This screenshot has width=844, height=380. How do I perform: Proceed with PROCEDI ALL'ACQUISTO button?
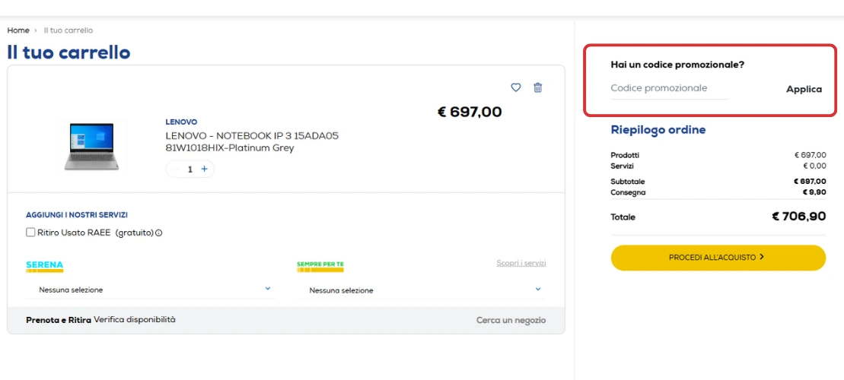[718, 258]
